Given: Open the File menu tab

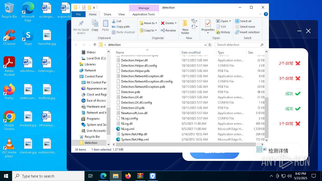Looking at the screenshot, I should pyautogui.click(x=78, y=14).
